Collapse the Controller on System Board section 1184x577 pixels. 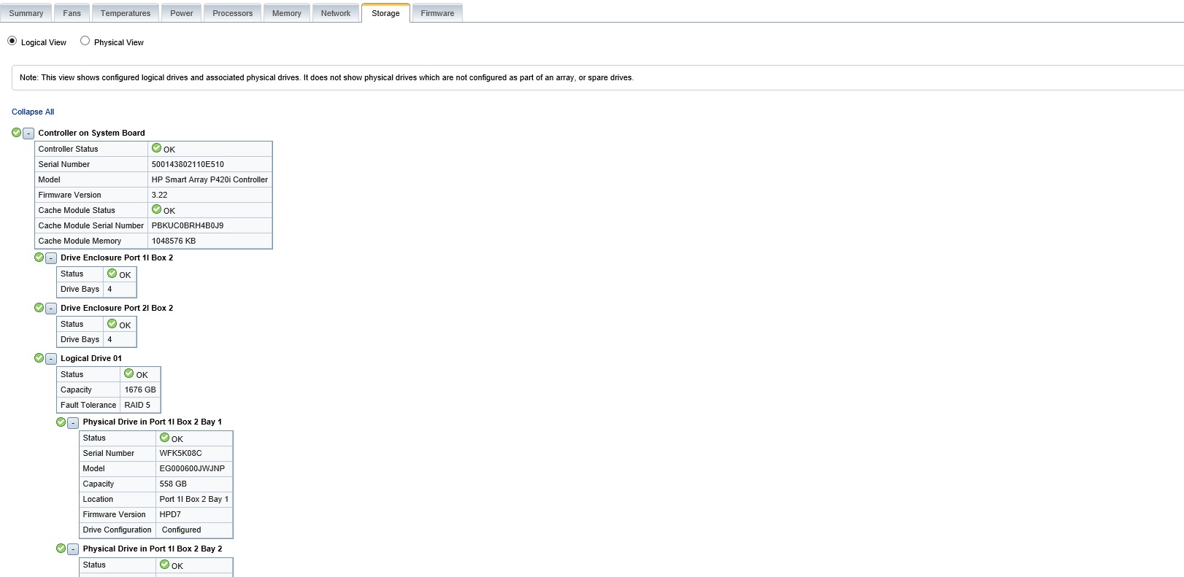(x=28, y=133)
